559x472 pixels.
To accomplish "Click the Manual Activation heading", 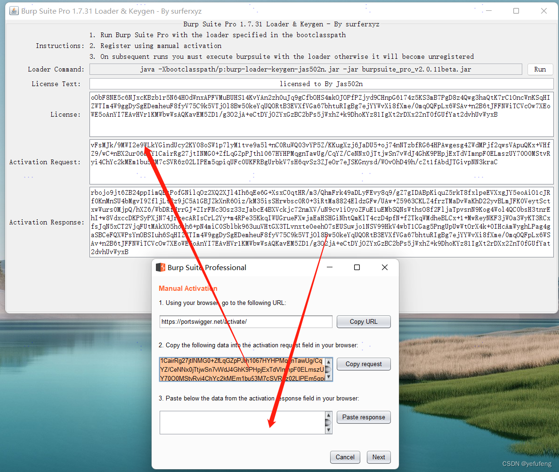I will [188, 288].
